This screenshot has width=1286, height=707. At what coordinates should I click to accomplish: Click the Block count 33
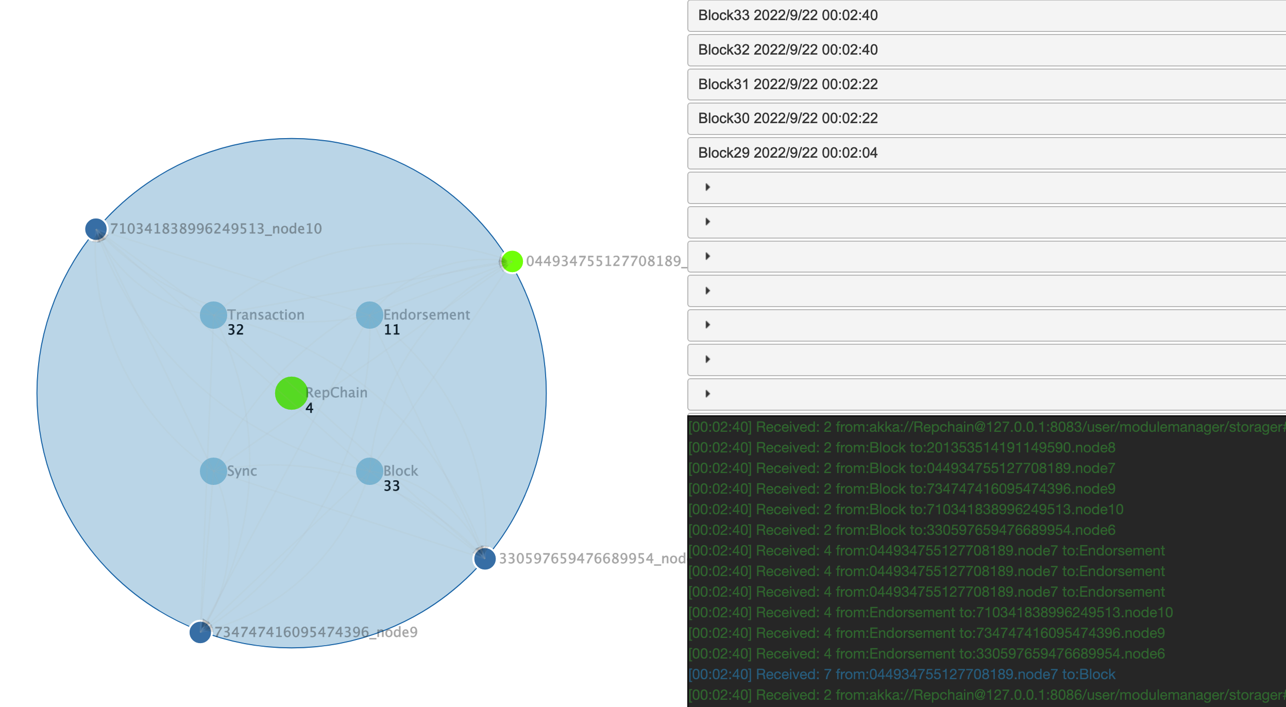pyautogui.click(x=392, y=486)
